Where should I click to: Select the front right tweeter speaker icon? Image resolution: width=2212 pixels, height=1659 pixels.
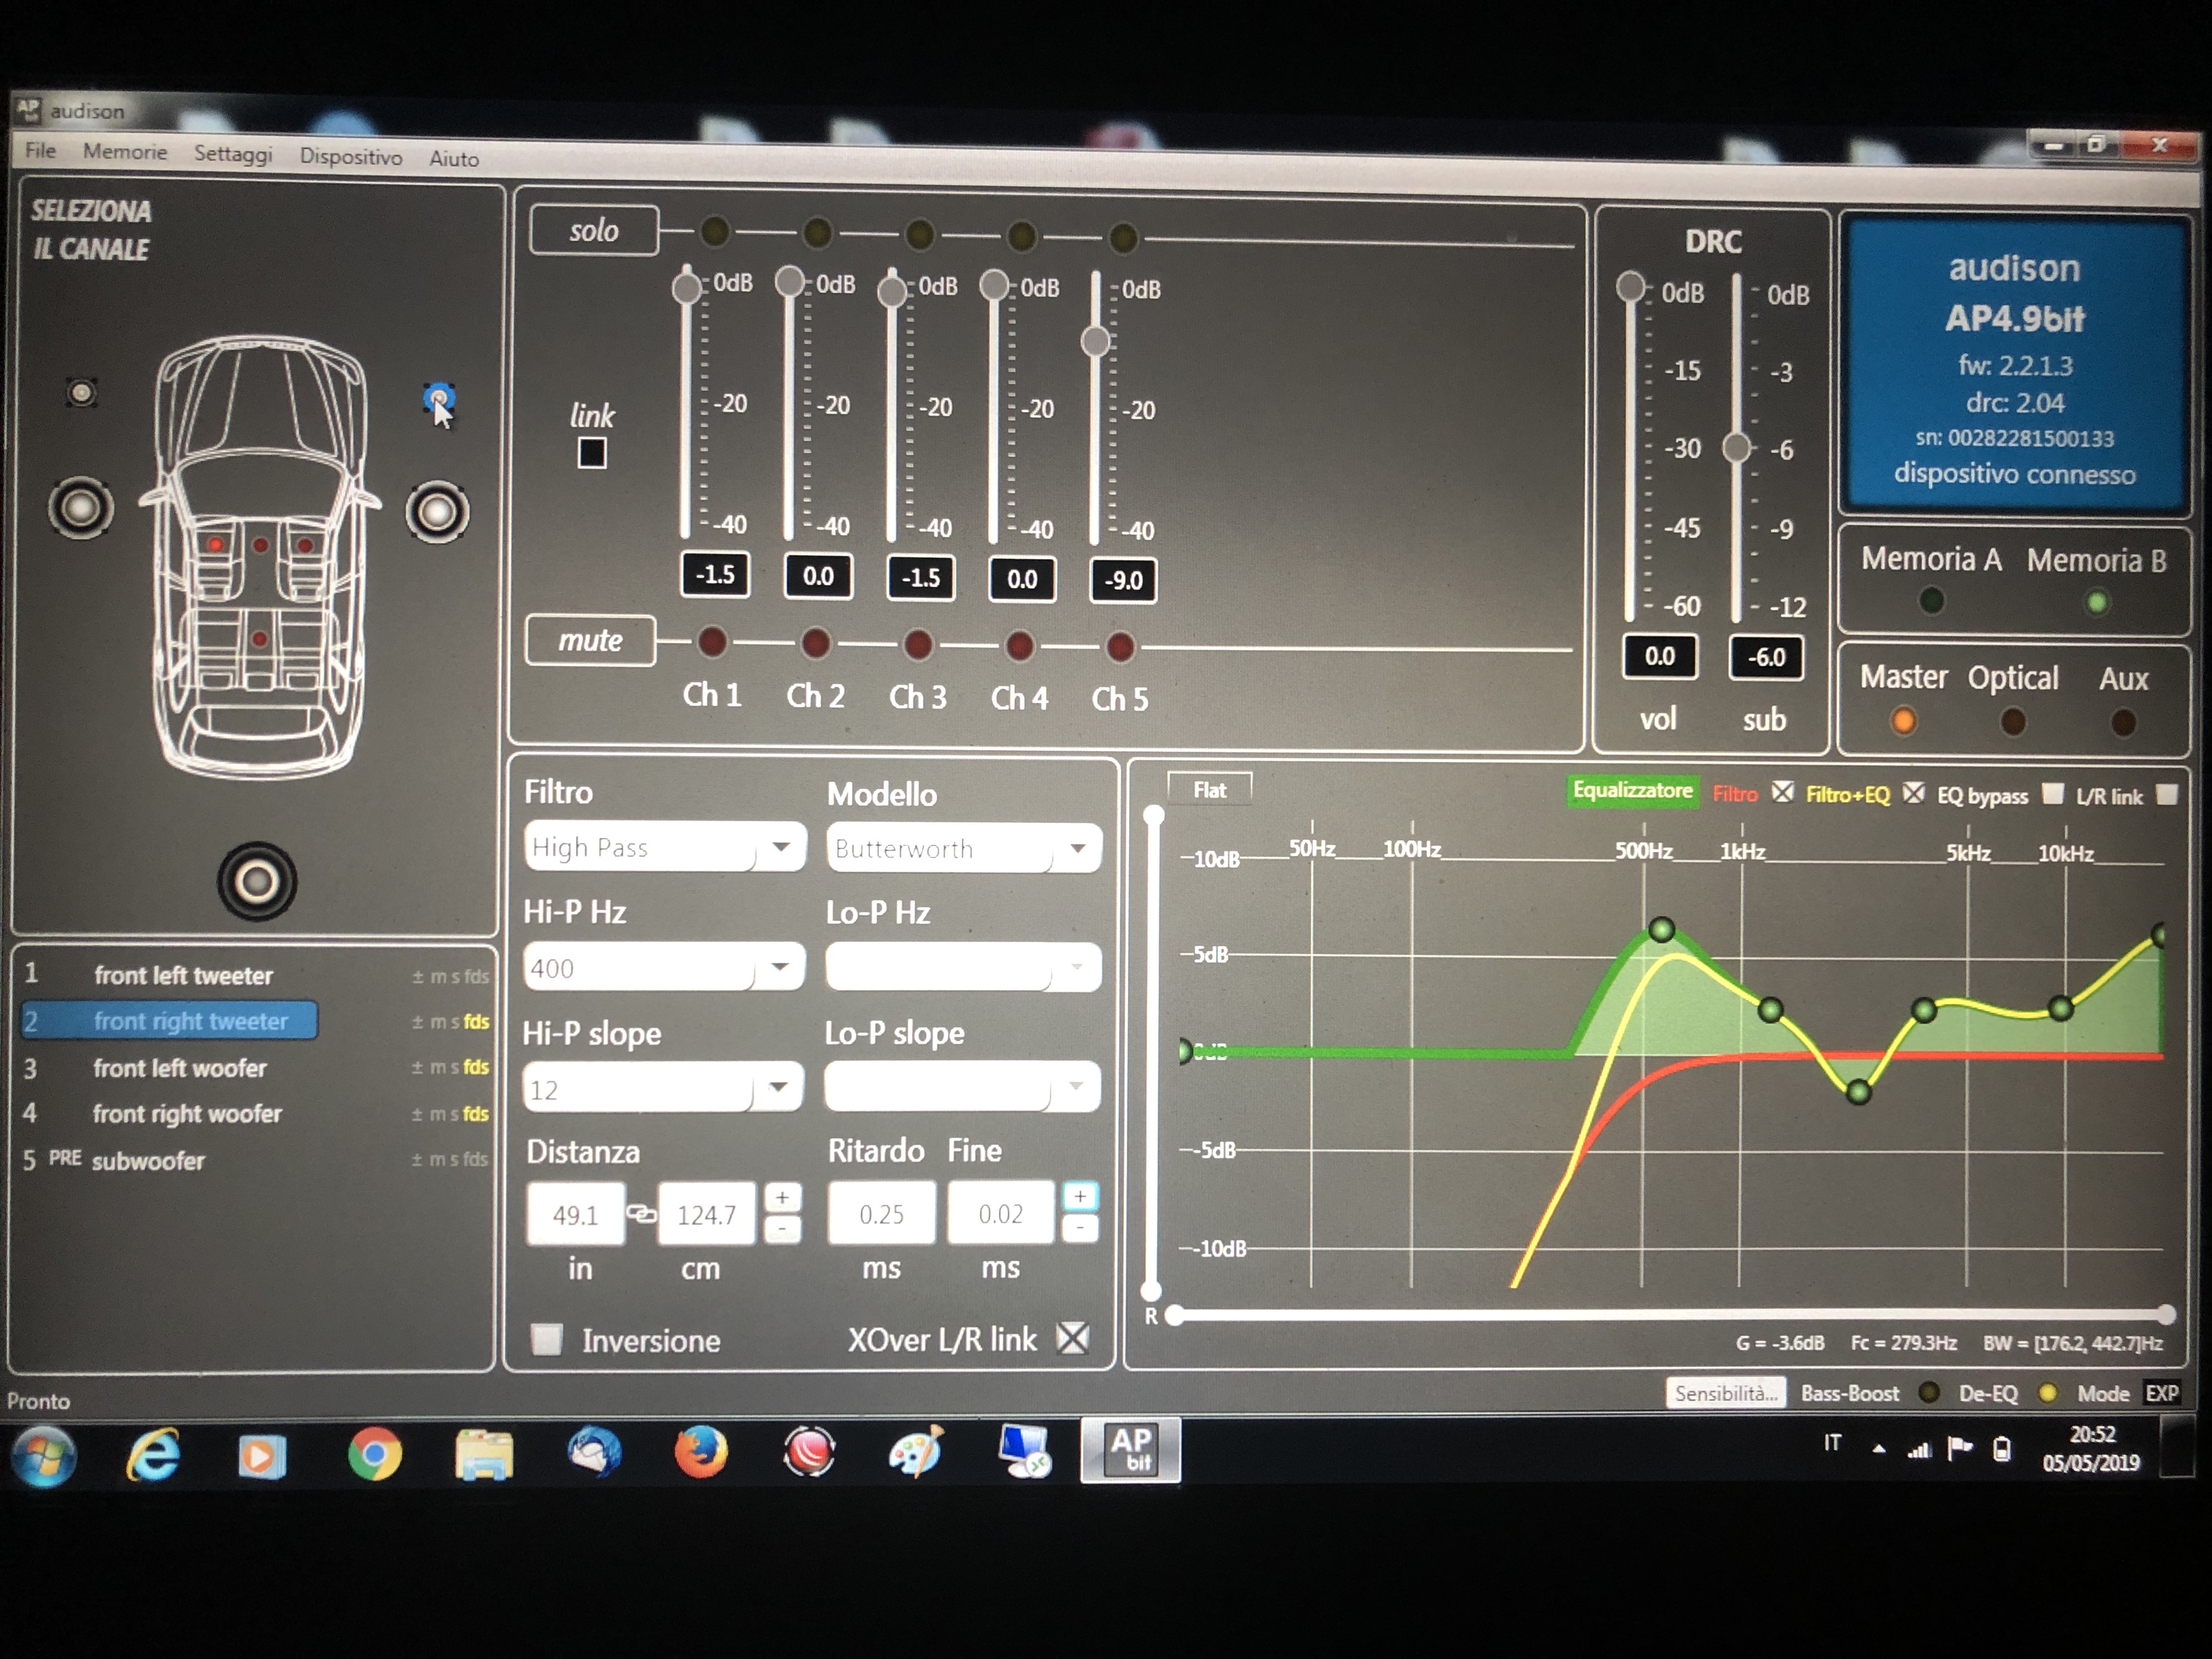point(438,399)
